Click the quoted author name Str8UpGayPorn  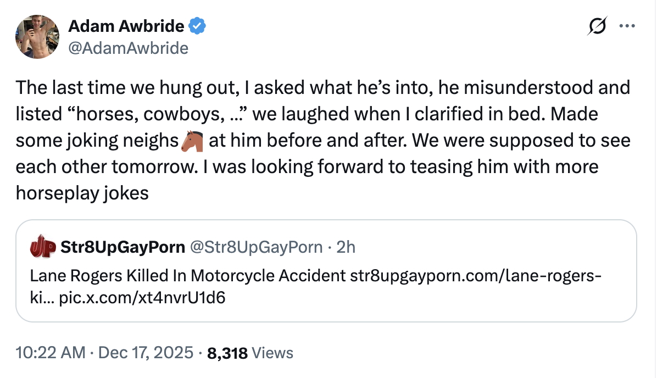123,247
